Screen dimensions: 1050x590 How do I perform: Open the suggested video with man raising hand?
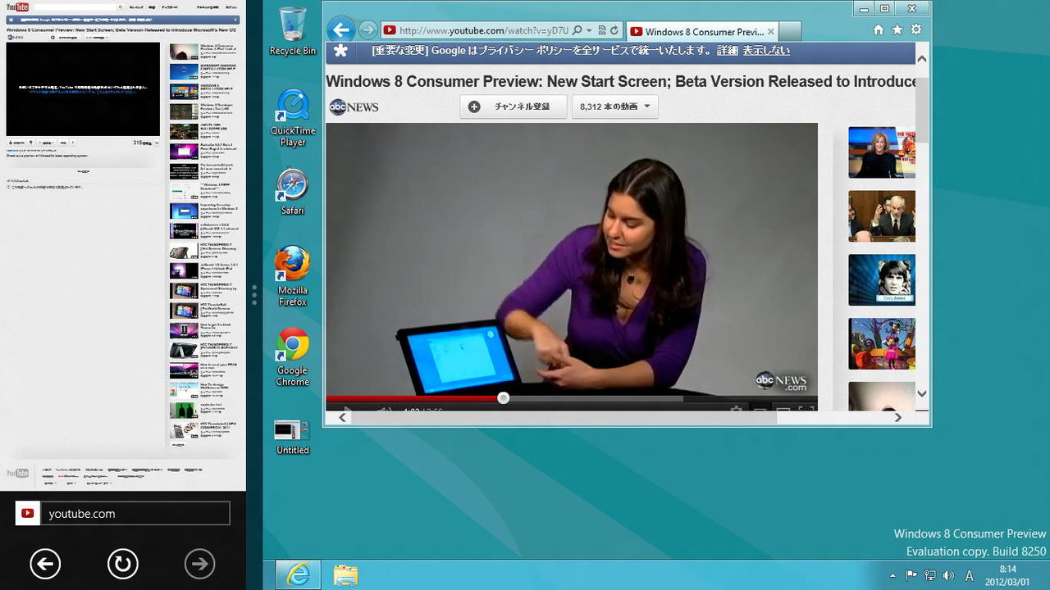(882, 216)
